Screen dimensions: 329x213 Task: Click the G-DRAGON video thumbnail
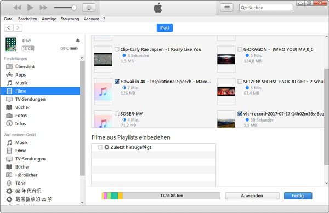click(x=226, y=59)
